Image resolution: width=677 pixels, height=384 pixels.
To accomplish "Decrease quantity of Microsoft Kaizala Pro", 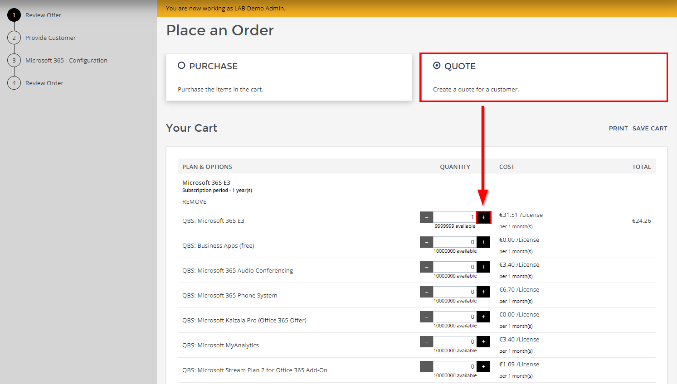I will click(x=427, y=317).
